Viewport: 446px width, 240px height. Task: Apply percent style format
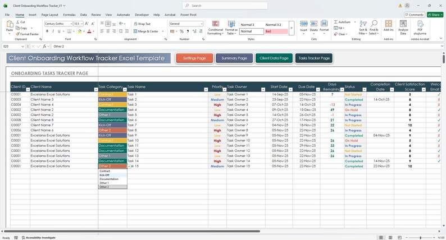pos(181,31)
